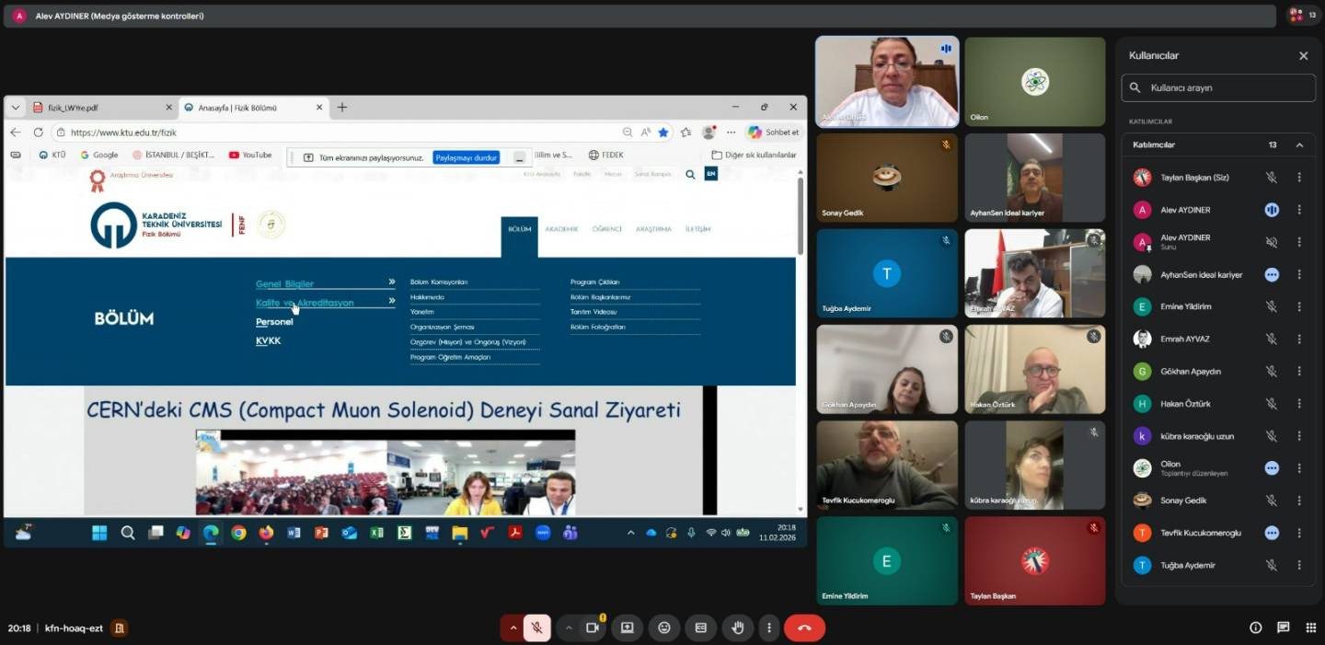Click the participant count icon at top right

[x=1301, y=15]
